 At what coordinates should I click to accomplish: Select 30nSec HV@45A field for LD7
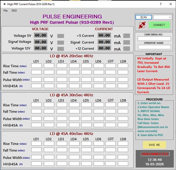coord(111,125)
